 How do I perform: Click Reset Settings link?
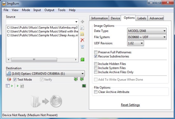130,105
